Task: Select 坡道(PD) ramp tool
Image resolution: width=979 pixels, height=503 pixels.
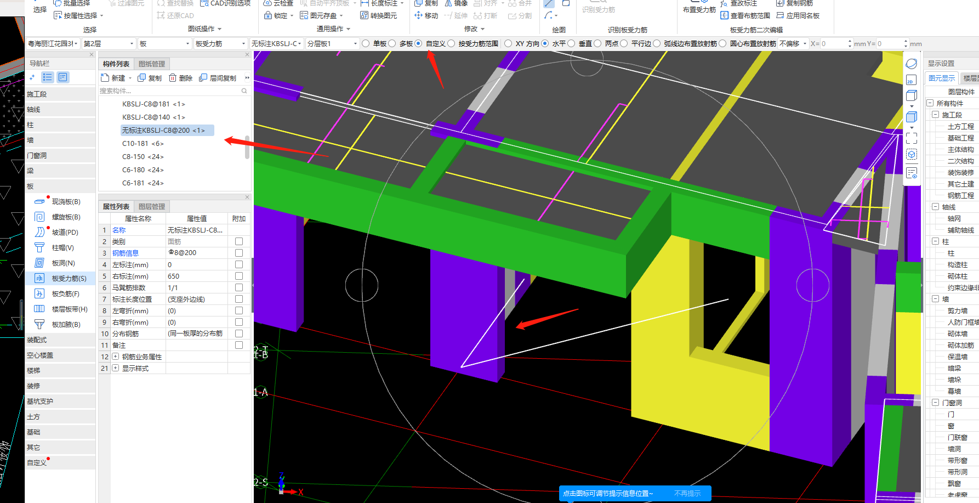Action: click(x=57, y=233)
